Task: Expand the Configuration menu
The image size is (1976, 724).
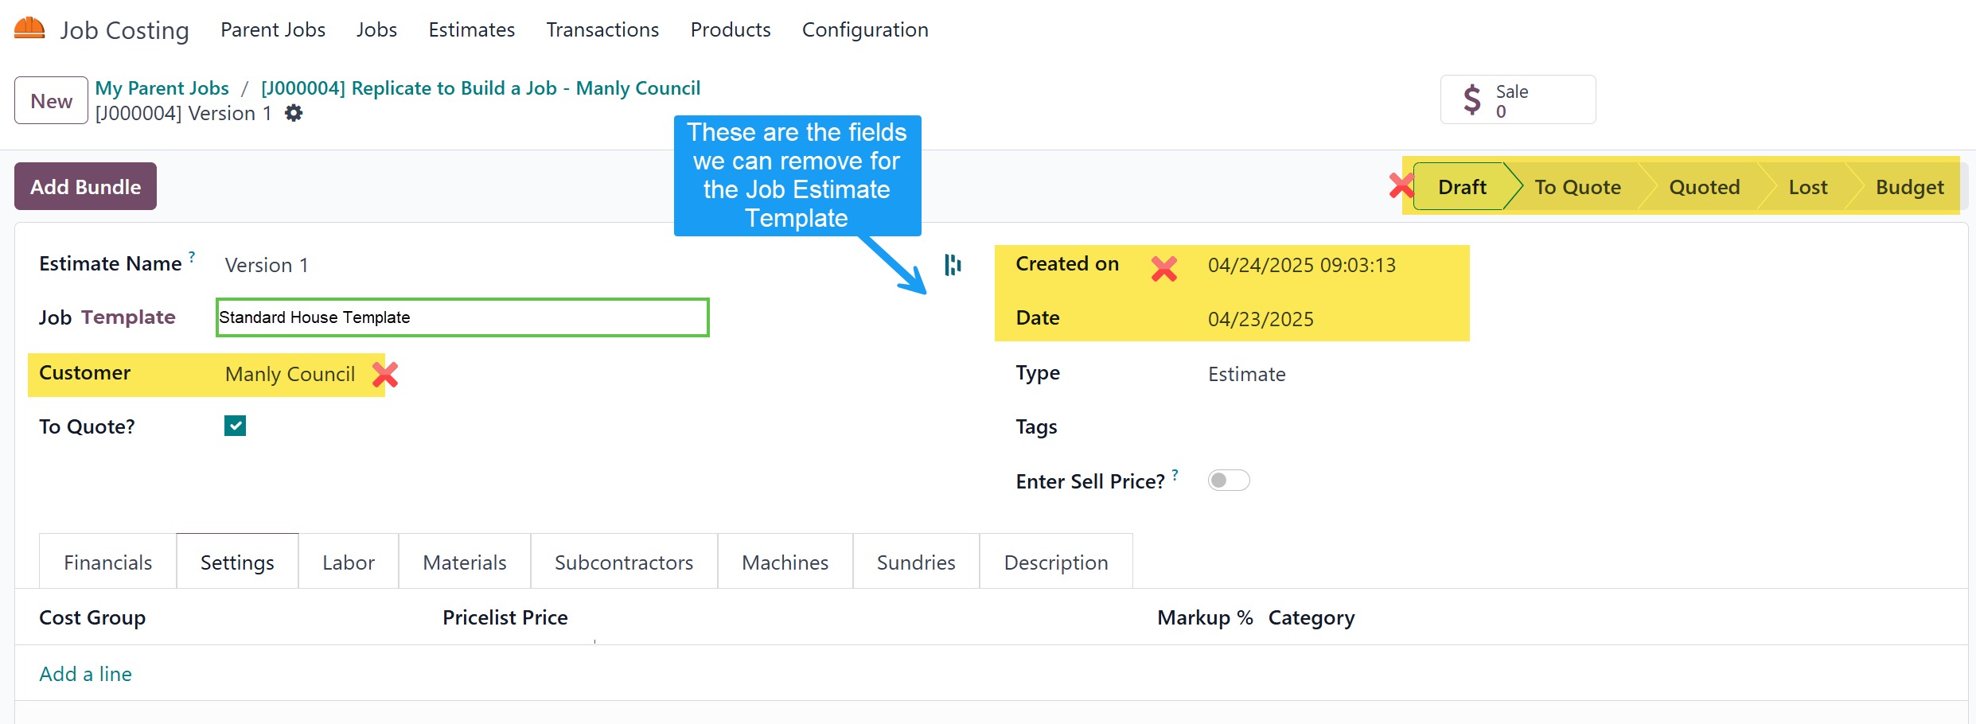Action: (x=864, y=29)
